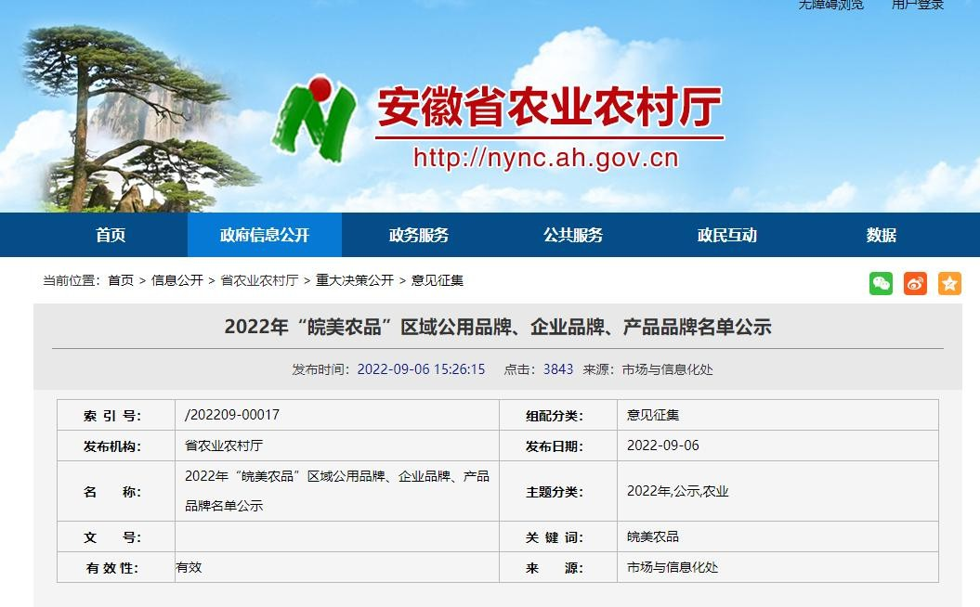Click the 安徽省农业农村厅 banner title
This screenshot has width=980, height=607.
(x=549, y=109)
